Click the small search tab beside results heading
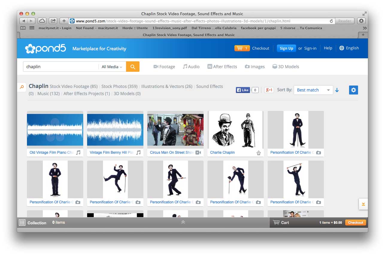The height and width of the screenshot is (256, 385). click(22, 87)
